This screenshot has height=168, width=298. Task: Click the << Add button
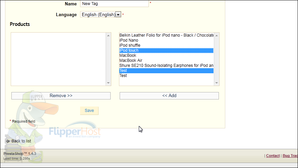pyautogui.click(x=169, y=96)
